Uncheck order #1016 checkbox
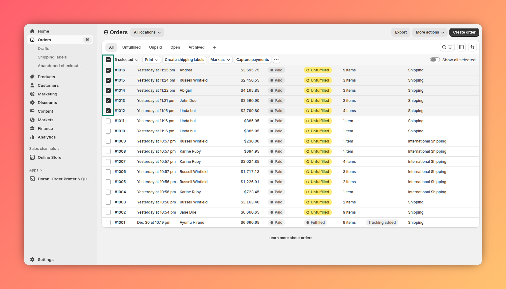Viewport: 506px width, 289px height. [108, 70]
